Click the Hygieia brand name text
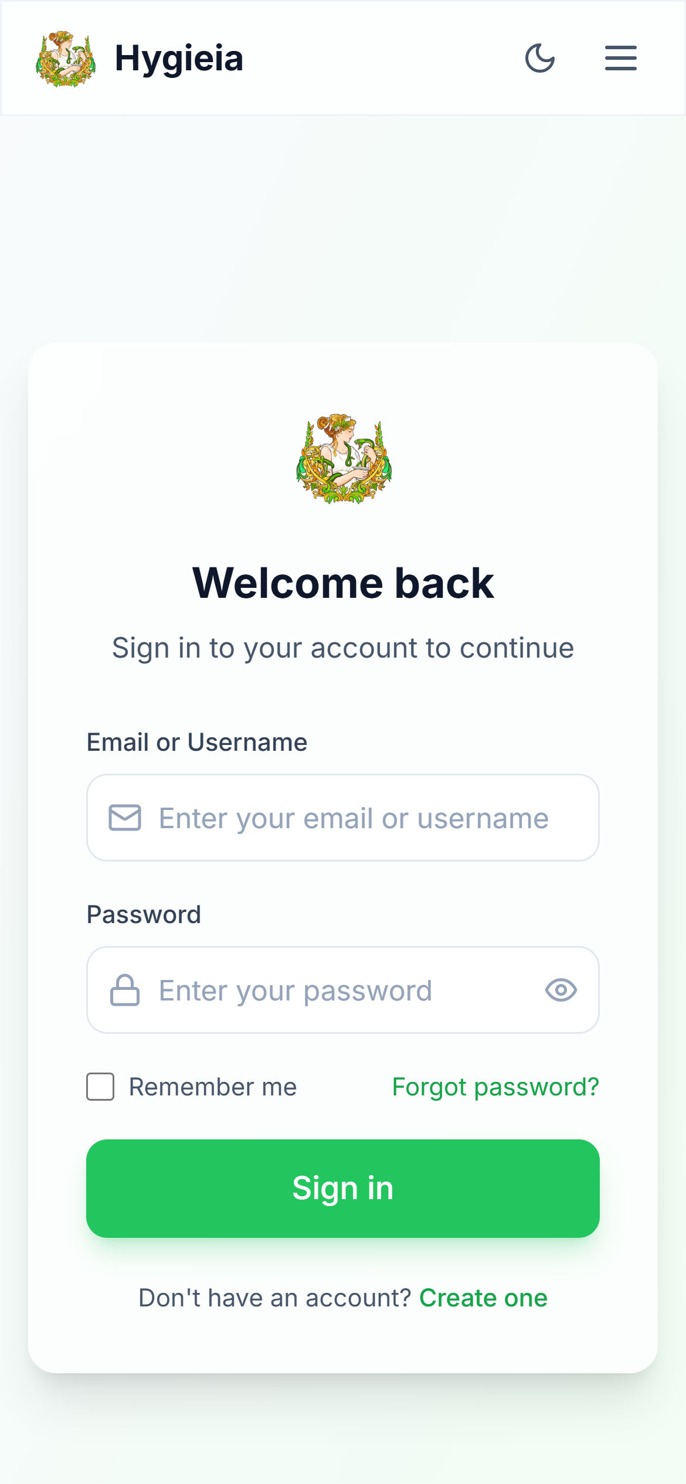 point(179,59)
